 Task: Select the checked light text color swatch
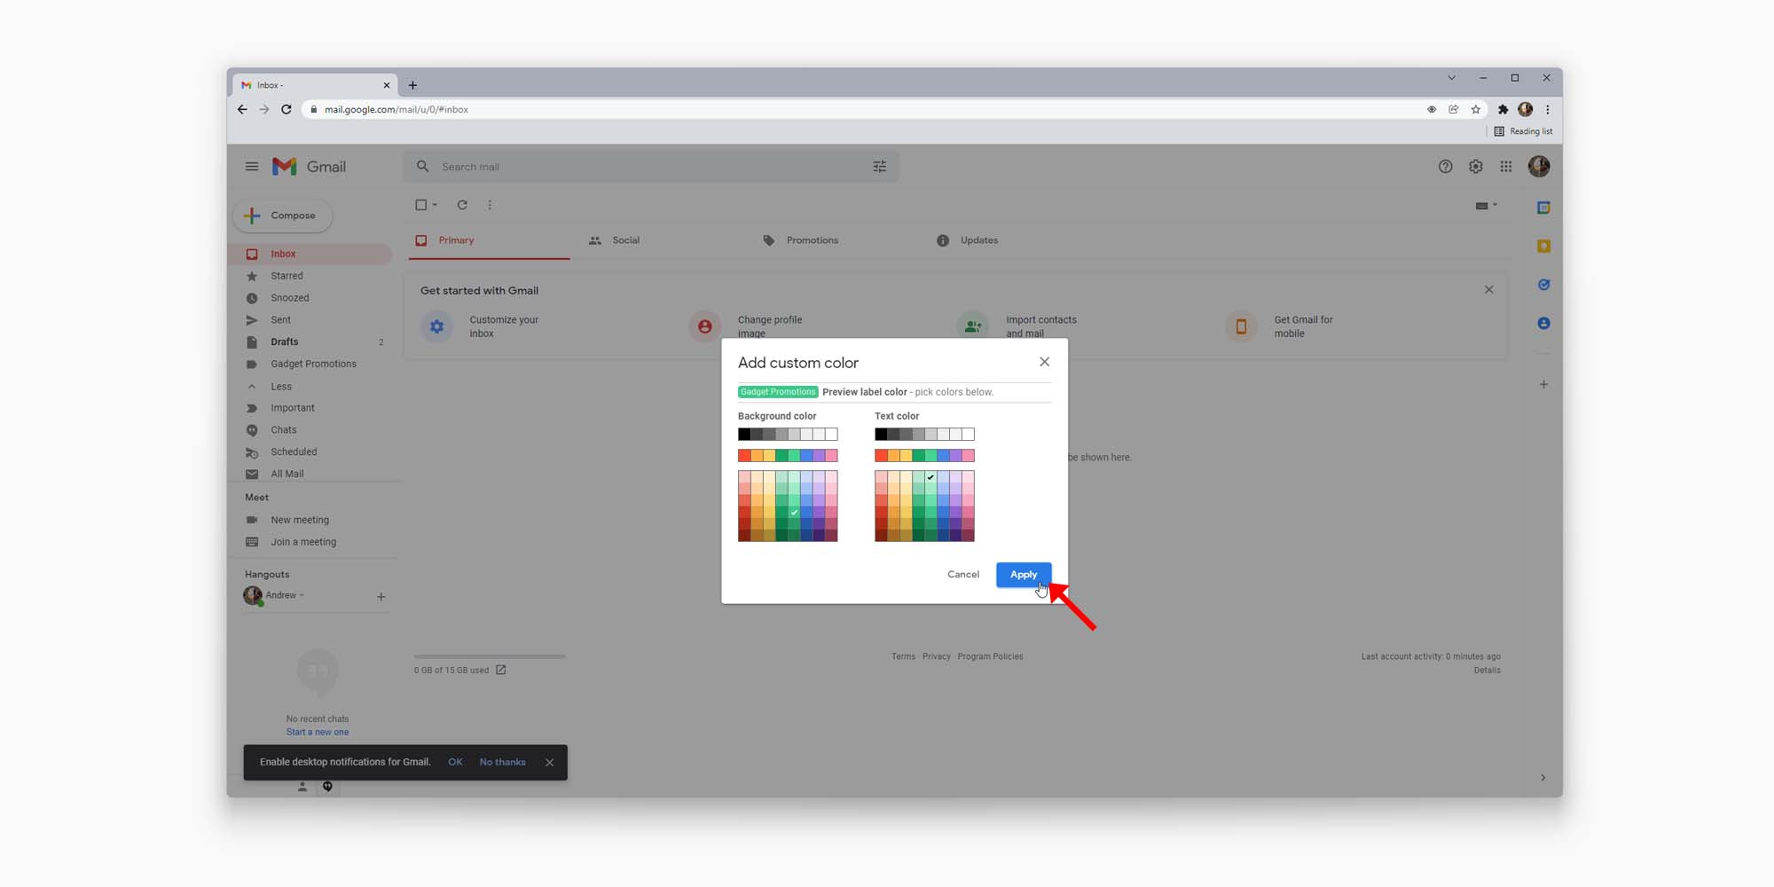[930, 477]
